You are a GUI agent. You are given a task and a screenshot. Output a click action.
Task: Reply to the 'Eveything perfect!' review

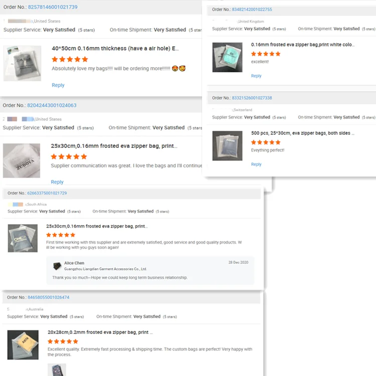coord(256,164)
